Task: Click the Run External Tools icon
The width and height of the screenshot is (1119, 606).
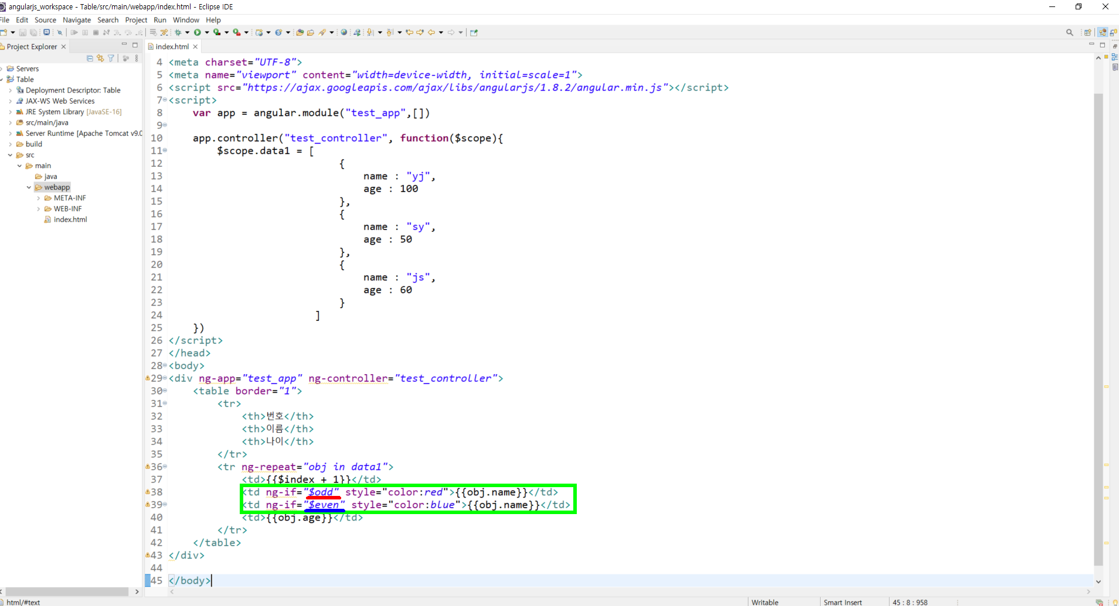Action: [237, 32]
